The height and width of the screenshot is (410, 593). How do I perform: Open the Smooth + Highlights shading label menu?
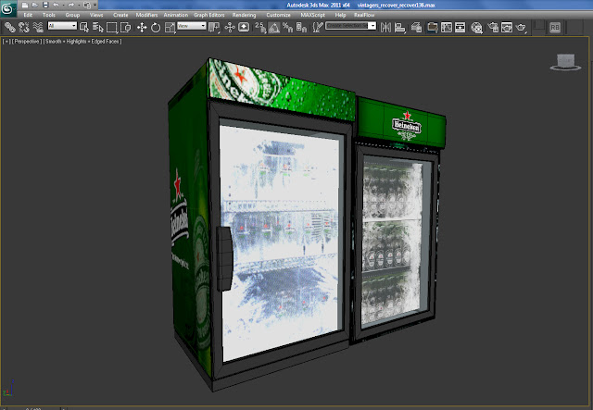(82, 42)
